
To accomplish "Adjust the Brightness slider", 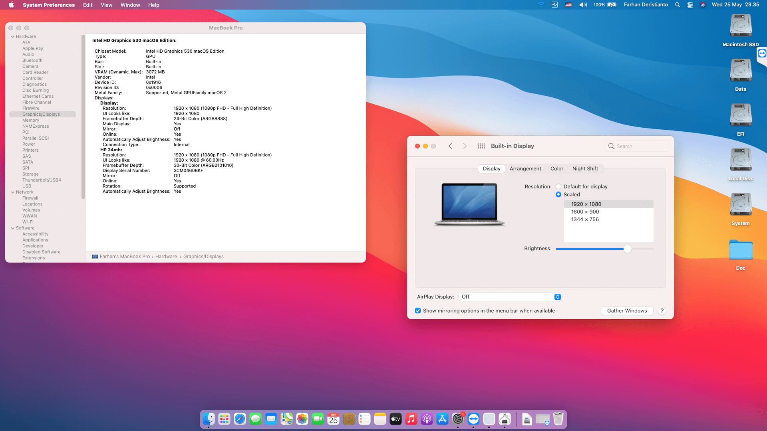I will click(627, 249).
